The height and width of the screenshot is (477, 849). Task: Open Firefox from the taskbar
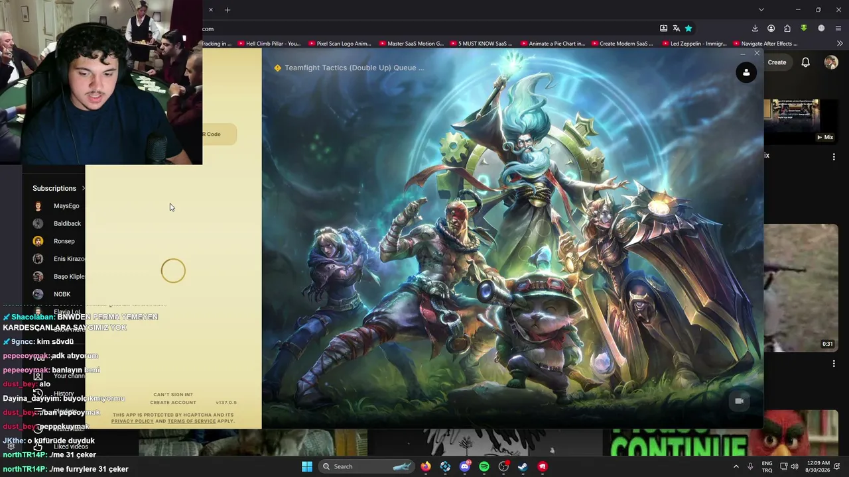click(426, 466)
